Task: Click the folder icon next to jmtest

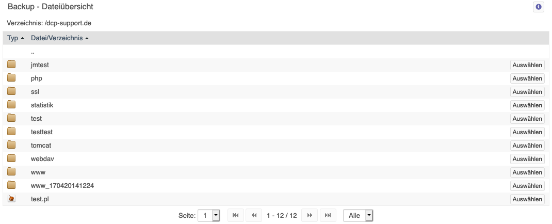Action: click(12, 65)
